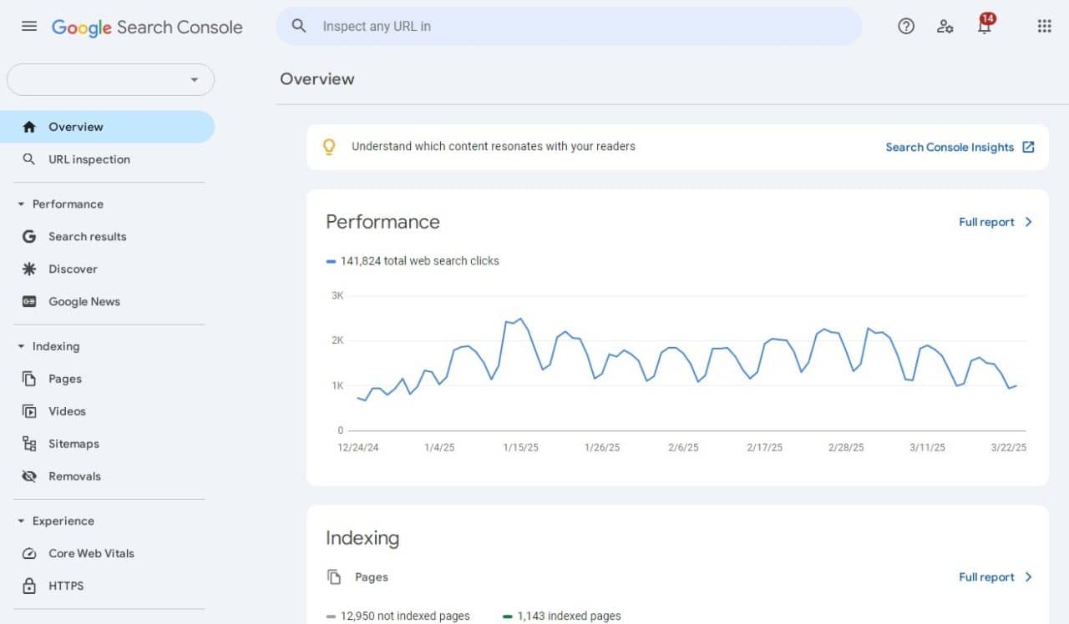This screenshot has width=1069, height=624.
Task: Open the Removals tool
Action: (75, 476)
